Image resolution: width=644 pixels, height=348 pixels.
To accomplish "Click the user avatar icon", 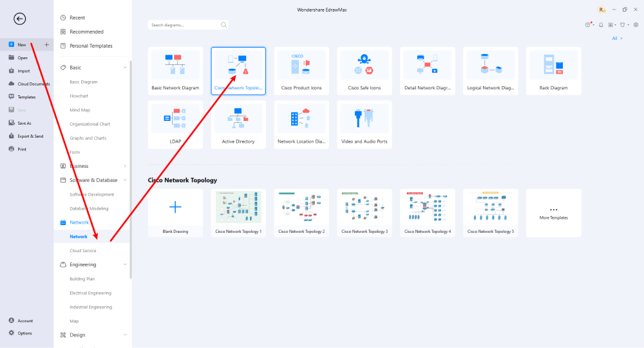I will pos(601,10).
